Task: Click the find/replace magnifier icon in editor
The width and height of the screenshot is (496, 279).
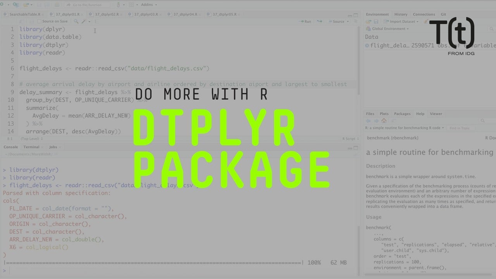Action: [76, 22]
